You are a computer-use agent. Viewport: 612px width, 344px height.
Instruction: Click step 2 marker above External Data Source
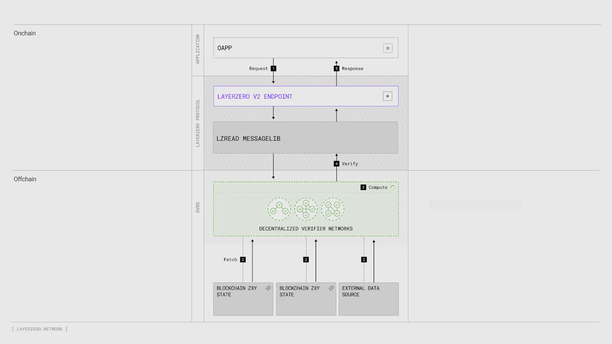pos(364,260)
